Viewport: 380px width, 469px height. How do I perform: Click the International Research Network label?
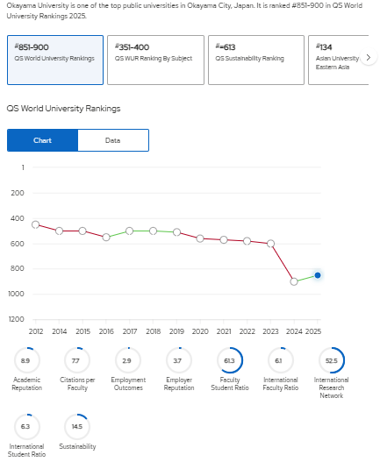pyautogui.click(x=331, y=387)
